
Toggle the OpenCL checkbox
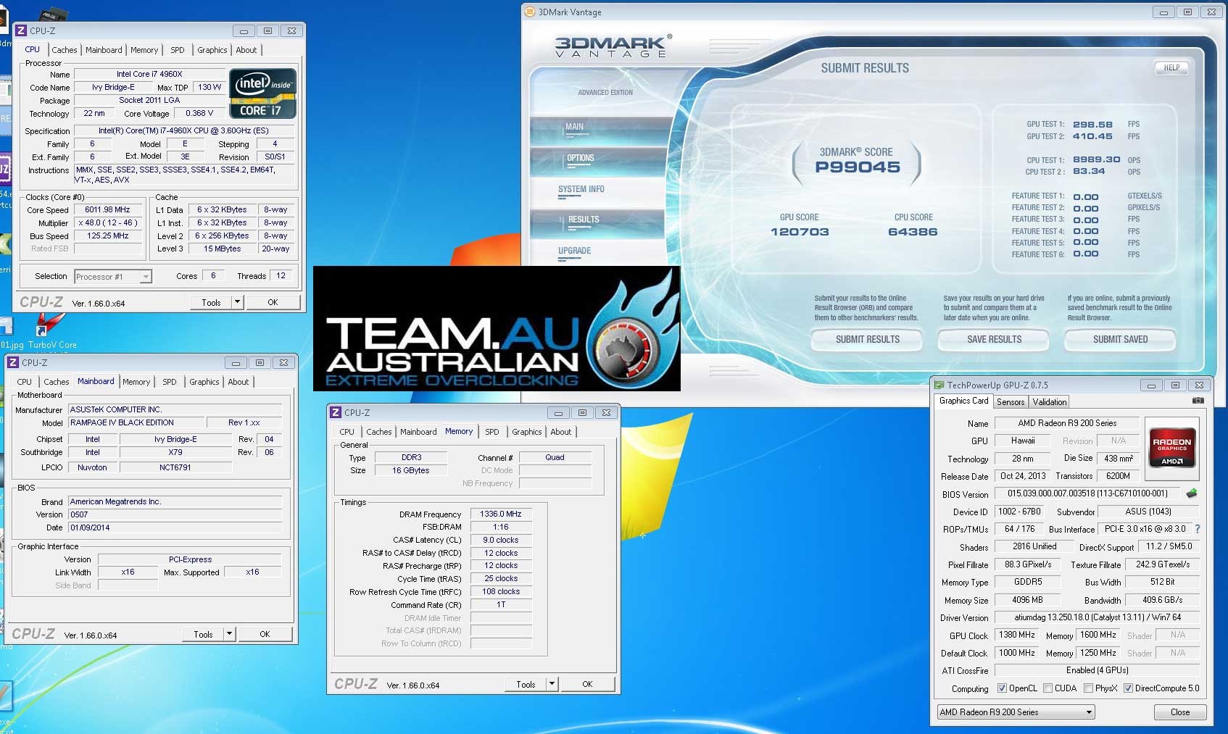point(1002,688)
